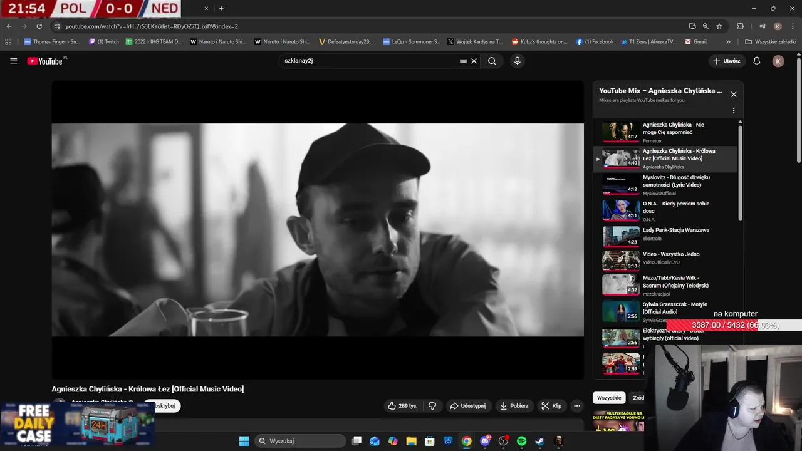Open Spotify from the taskbar
This screenshot has height=451, width=802.
tap(521, 441)
